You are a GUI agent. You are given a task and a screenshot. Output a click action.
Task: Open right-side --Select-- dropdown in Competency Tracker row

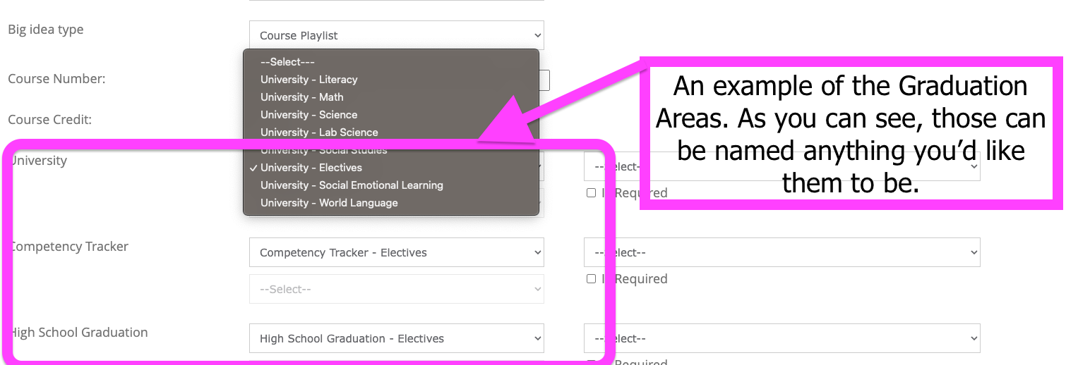coord(781,252)
